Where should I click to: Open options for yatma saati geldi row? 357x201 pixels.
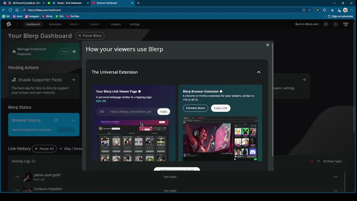[x=336, y=177]
